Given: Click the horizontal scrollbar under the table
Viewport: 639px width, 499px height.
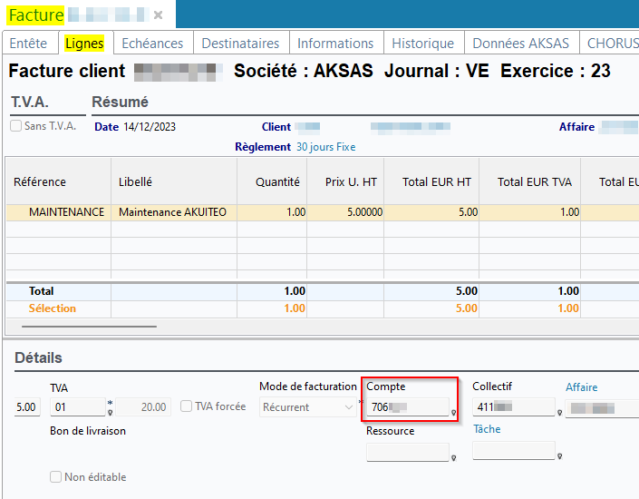Looking at the screenshot, I should pyautogui.click(x=89, y=327).
